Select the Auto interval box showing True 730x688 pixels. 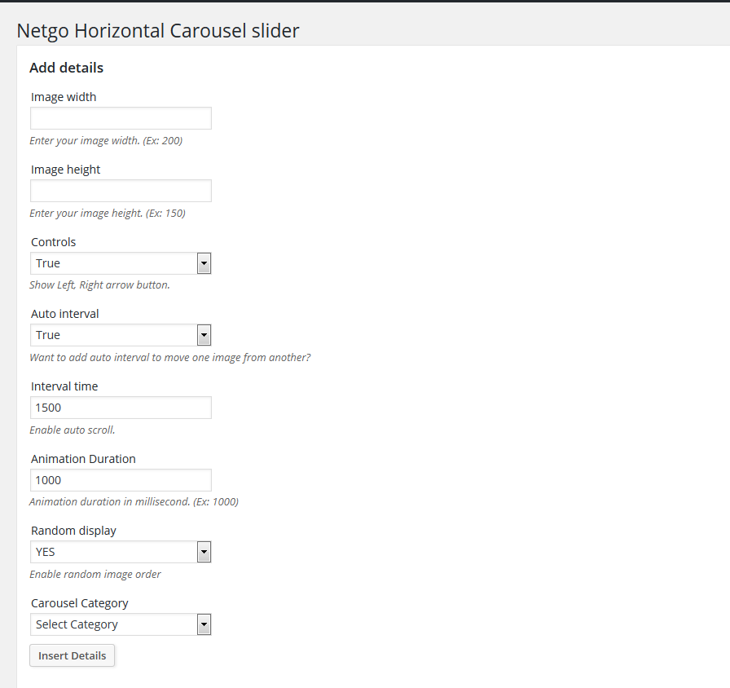tap(121, 335)
